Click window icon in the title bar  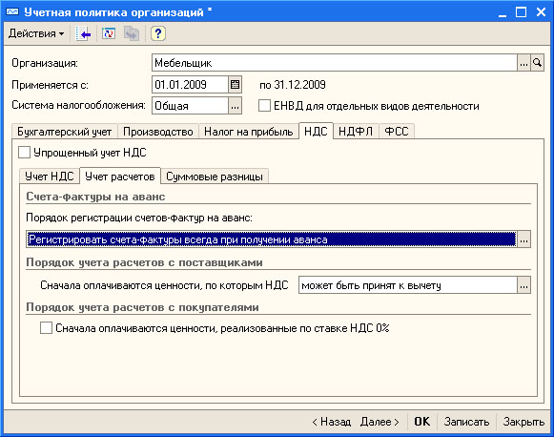pos(12,12)
